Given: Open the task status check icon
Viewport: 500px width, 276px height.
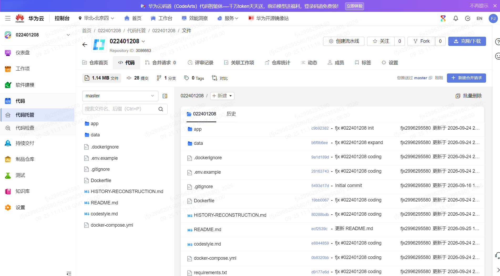Looking at the screenshot, I should tap(467, 18).
